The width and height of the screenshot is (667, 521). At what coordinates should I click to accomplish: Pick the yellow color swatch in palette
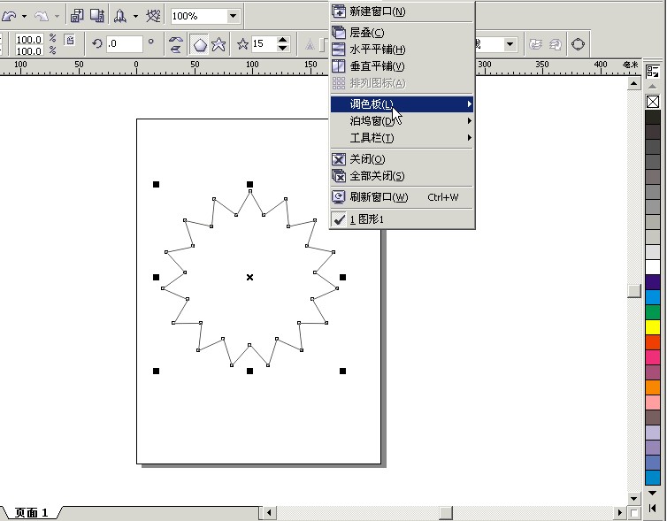(x=653, y=327)
